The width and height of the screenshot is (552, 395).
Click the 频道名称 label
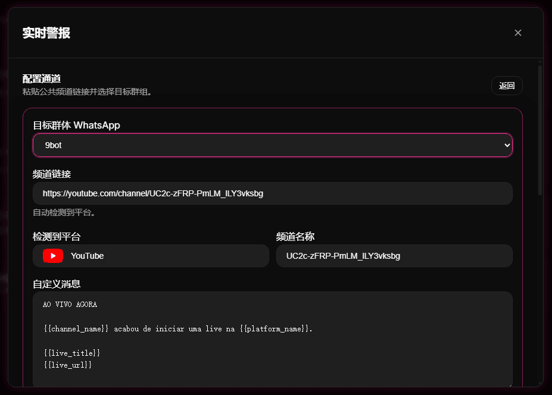(295, 236)
